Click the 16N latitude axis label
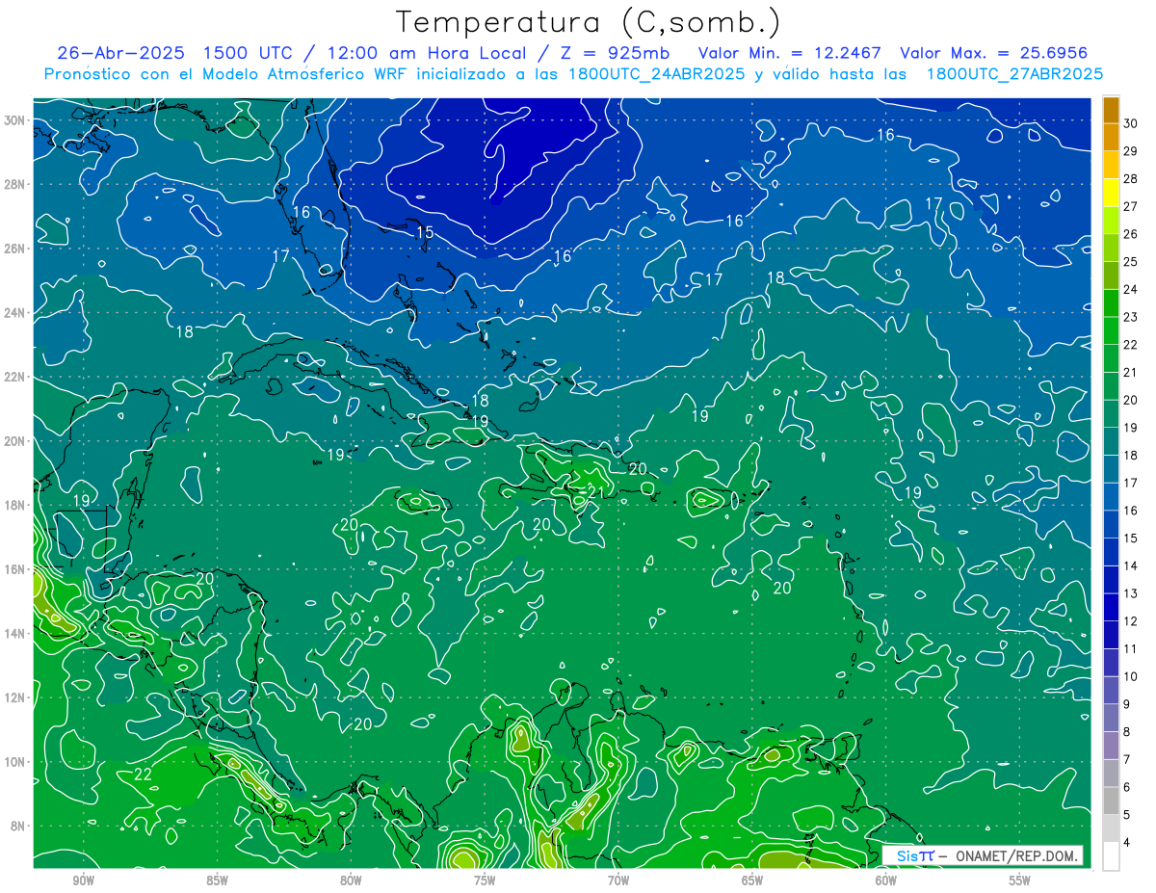The width and height of the screenshot is (1156, 893). pyautogui.click(x=14, y=569)
